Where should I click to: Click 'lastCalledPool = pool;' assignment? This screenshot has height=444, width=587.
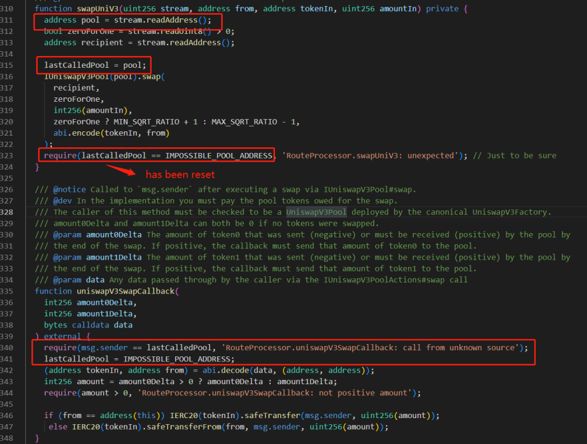95,65
